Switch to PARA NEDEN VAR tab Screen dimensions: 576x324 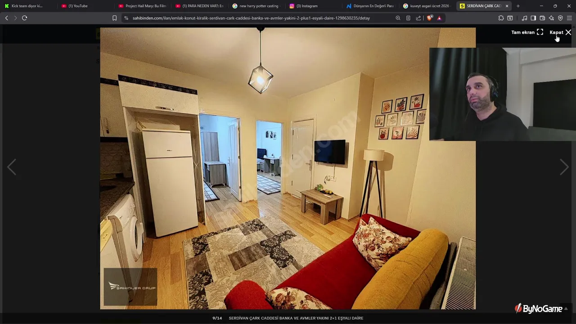(x=199, y=6)
